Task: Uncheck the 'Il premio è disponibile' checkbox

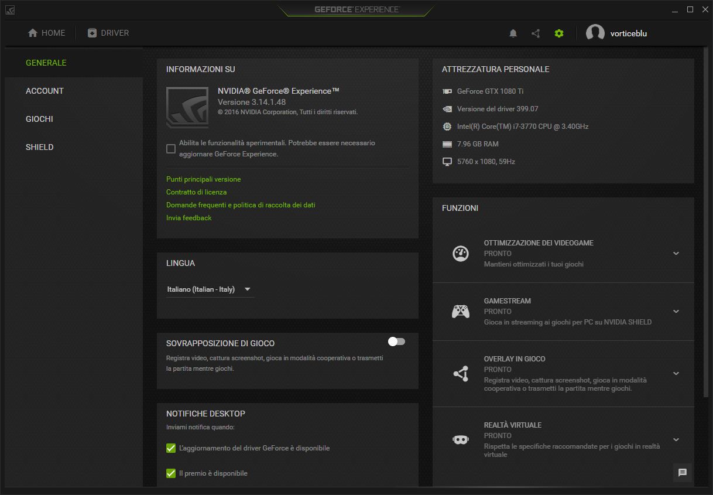Action: (x=171, y=473)
